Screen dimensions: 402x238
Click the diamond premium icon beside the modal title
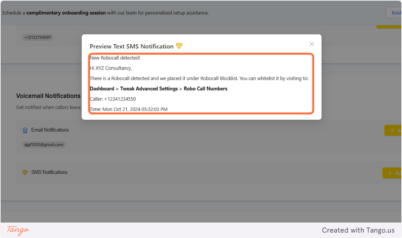tap(179, 46)
